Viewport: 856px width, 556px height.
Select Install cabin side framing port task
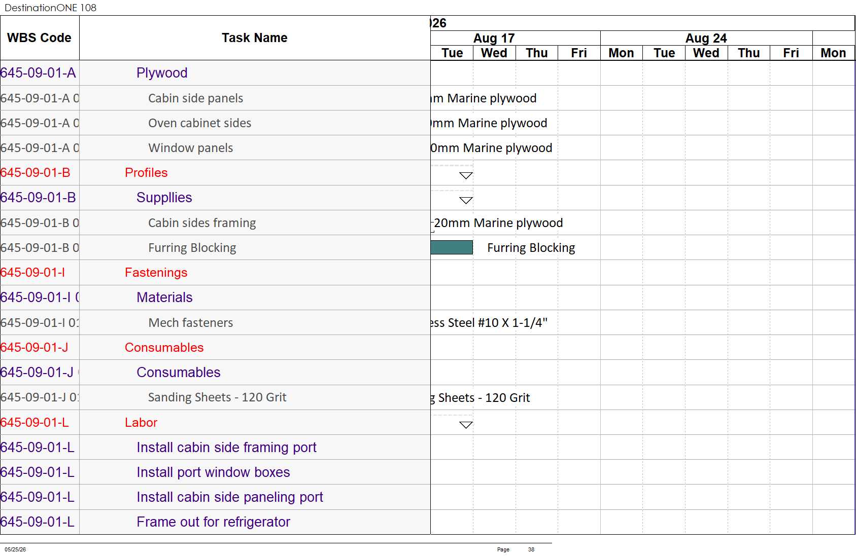click(x=226, y=448)
